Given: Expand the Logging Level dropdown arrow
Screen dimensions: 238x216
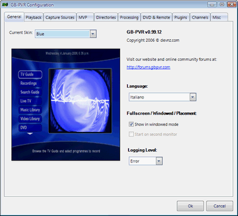Looking at the screenshot, I should click(x=159, y=161).
